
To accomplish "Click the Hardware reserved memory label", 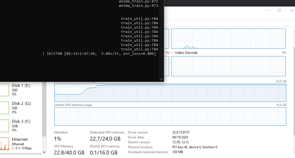I will tap(148, 152).
